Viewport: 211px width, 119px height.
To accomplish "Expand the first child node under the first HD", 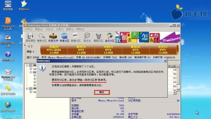I will point(31,69).
